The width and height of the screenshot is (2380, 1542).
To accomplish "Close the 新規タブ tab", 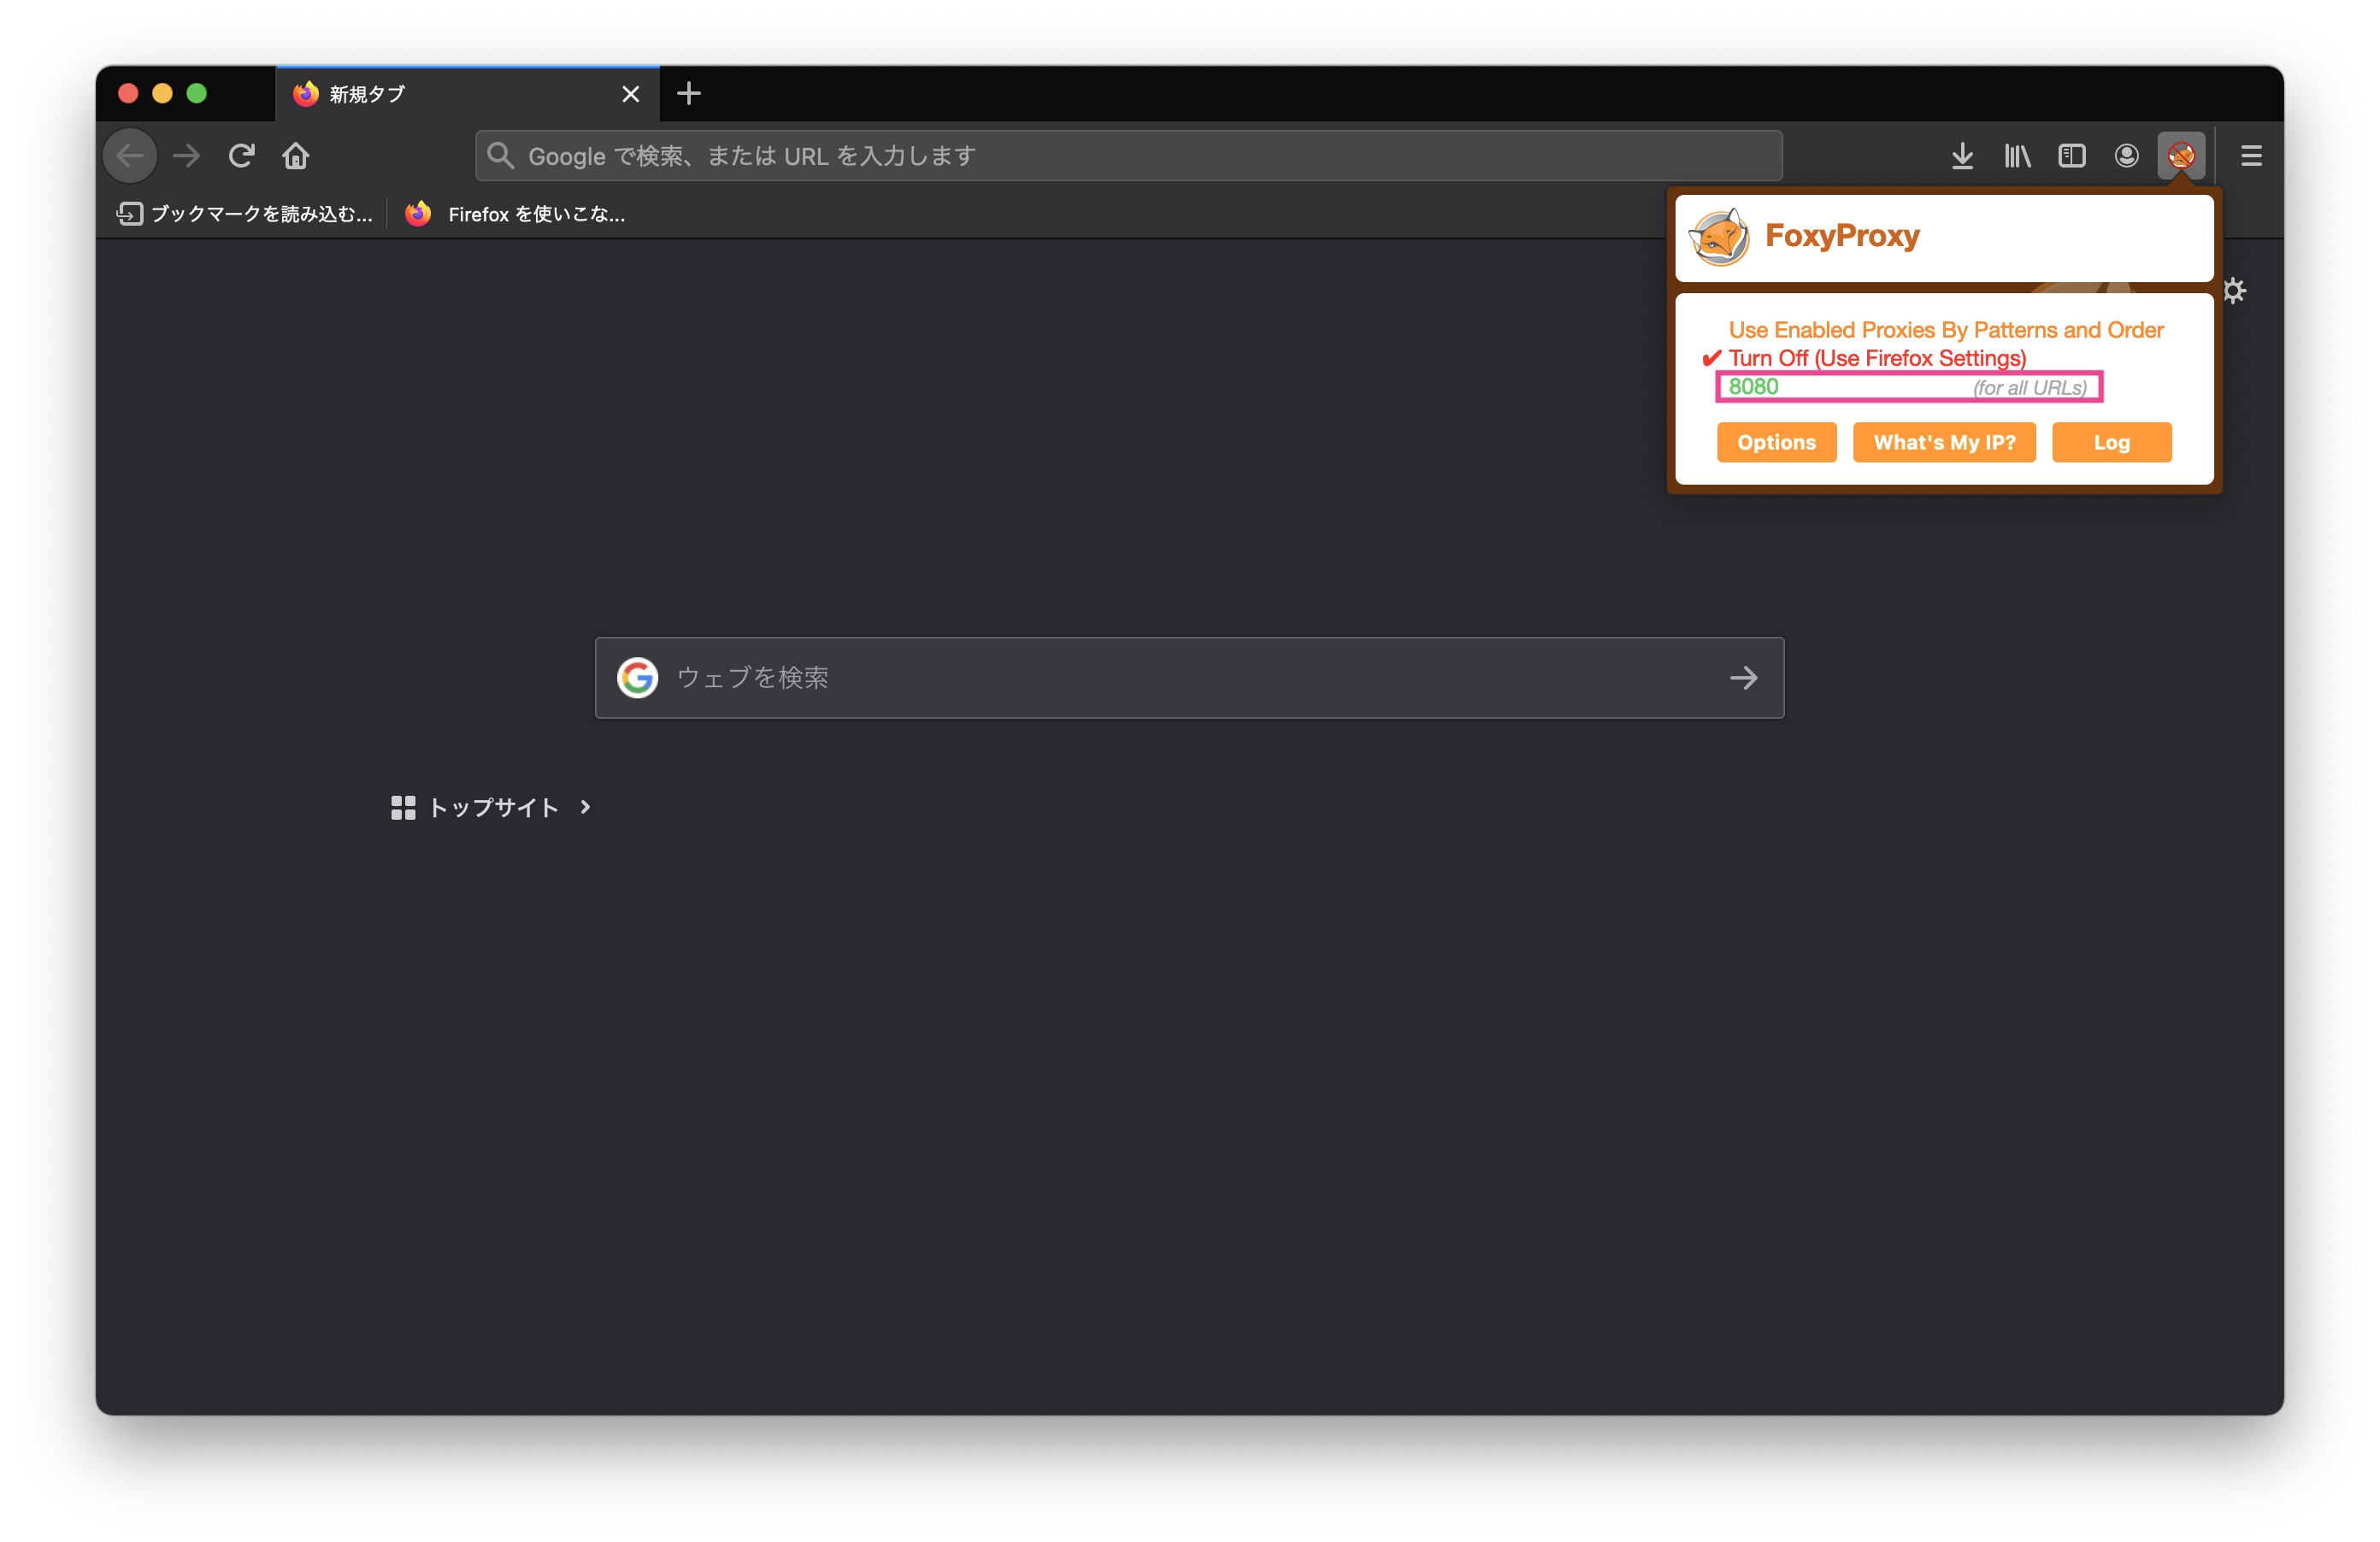I will tap(630, 94).
